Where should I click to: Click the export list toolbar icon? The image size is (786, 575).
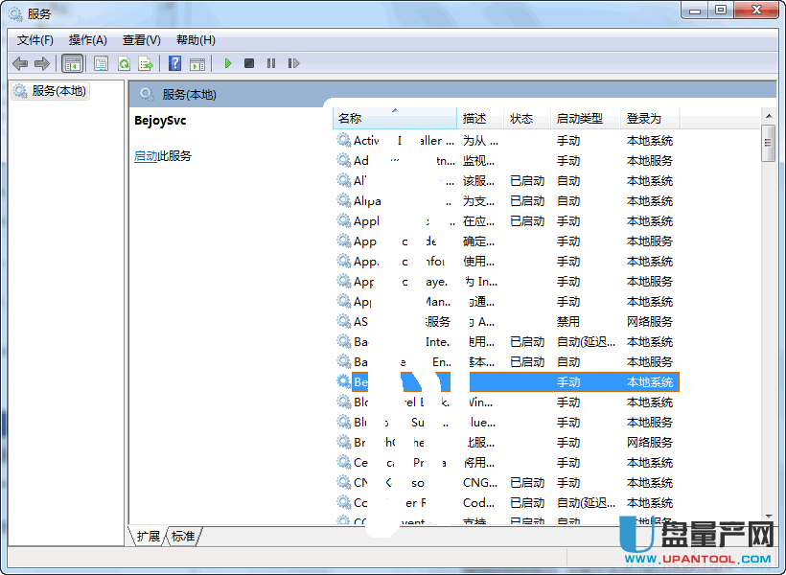[145, 63]
